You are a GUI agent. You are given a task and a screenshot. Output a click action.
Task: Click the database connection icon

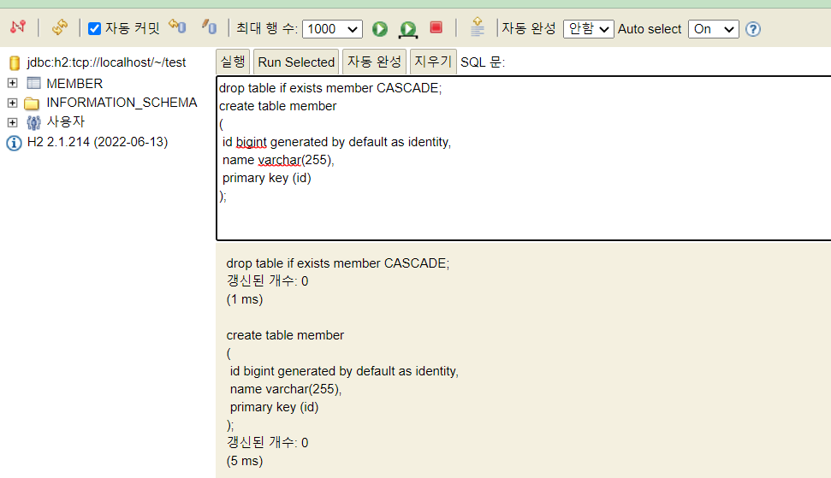pos(15,63)
